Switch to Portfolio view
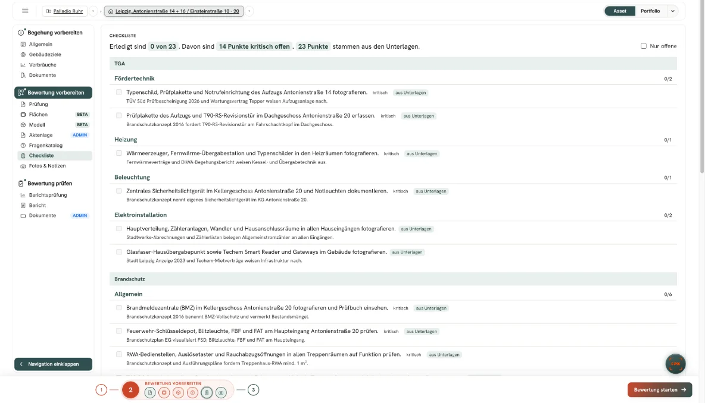The width and height of the screenshot is (705, 403). (x=650, y=11)
